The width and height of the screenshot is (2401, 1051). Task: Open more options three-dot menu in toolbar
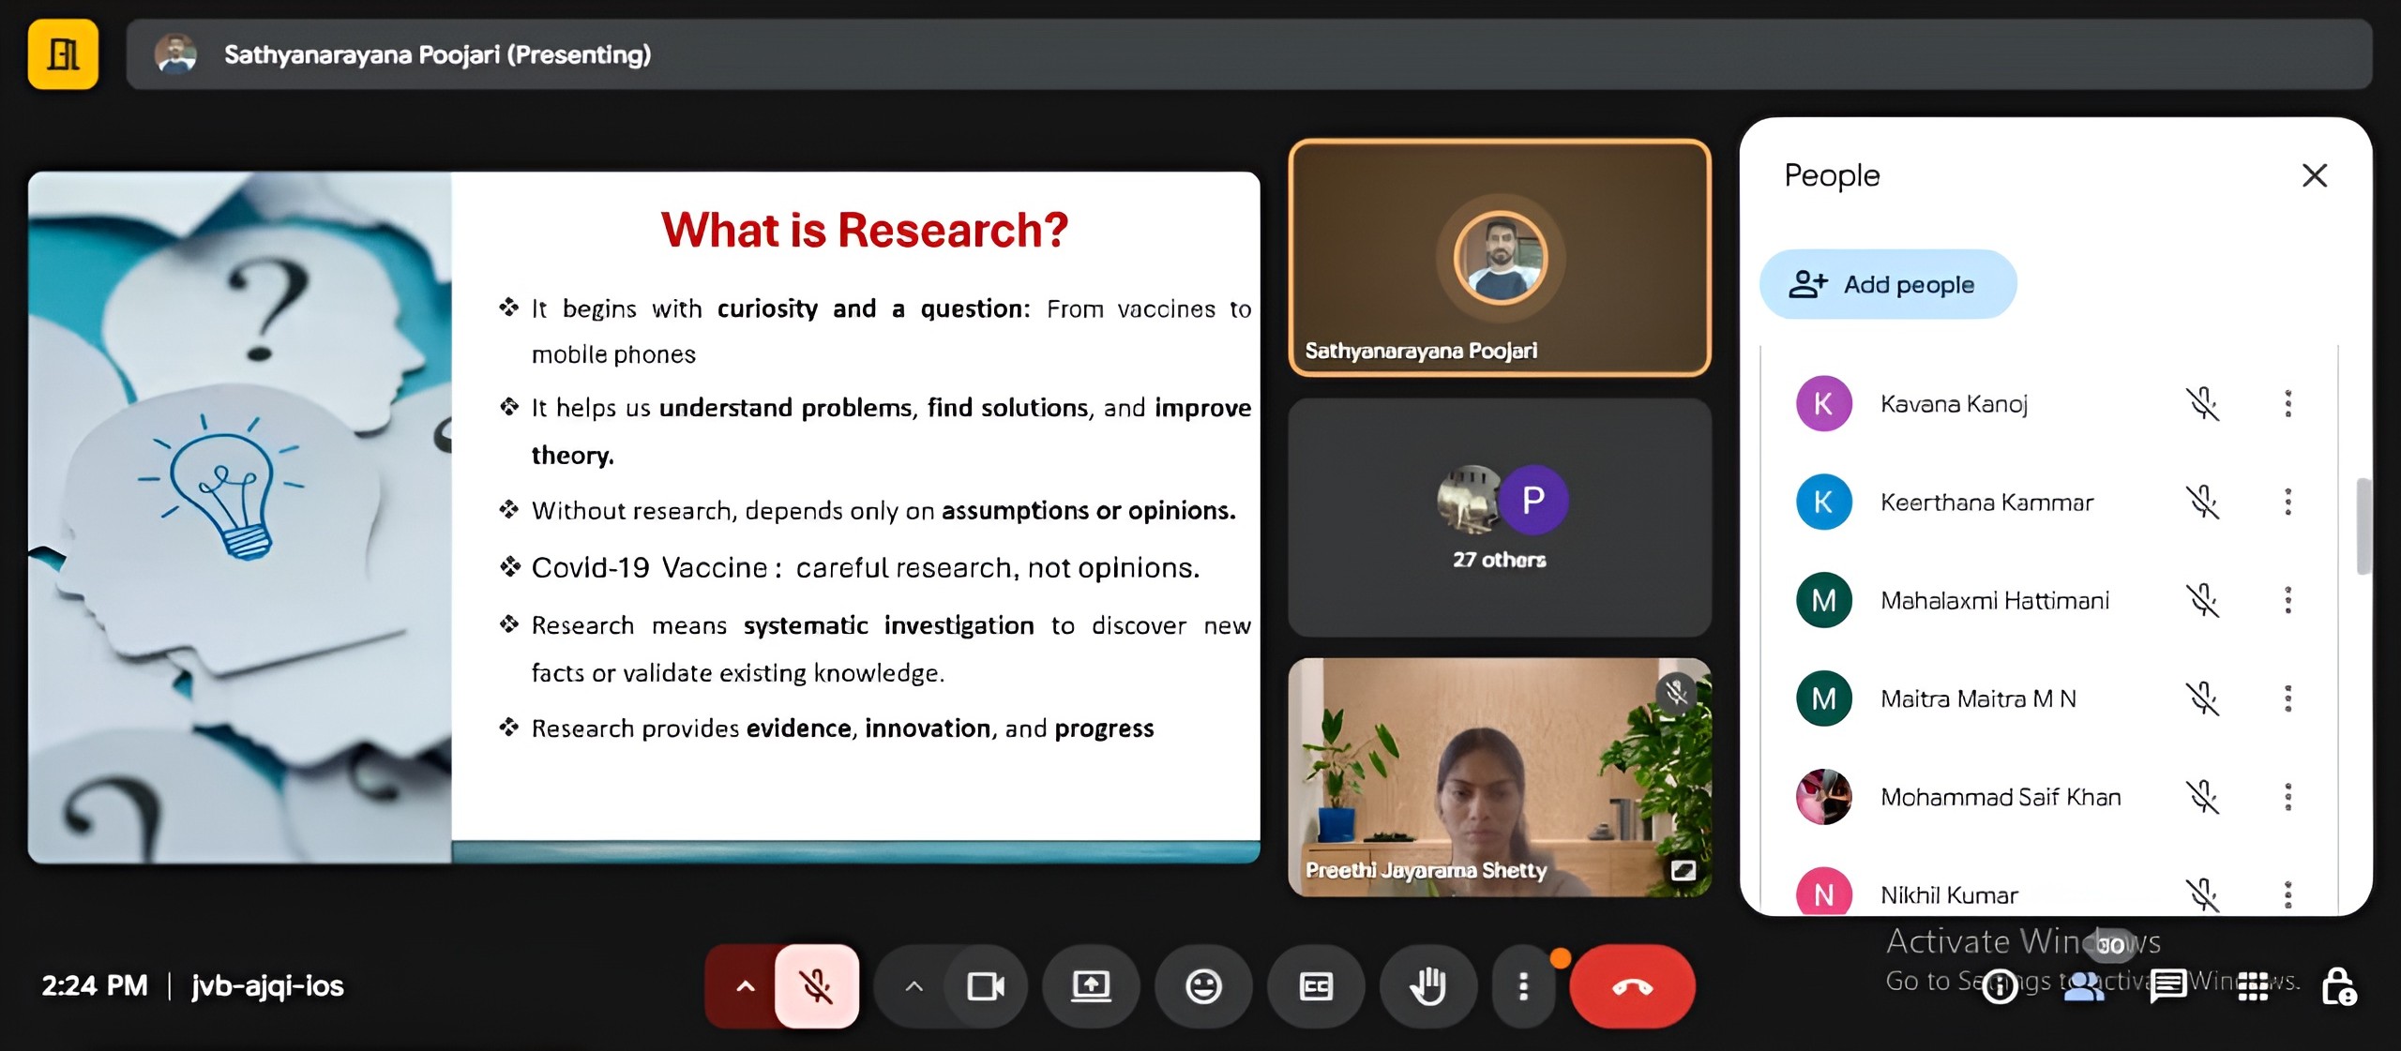pyautogui.click(x=1523, y=986)
